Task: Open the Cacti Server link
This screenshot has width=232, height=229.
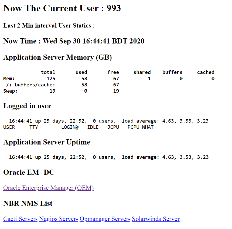Action: [x=20, y=219]
